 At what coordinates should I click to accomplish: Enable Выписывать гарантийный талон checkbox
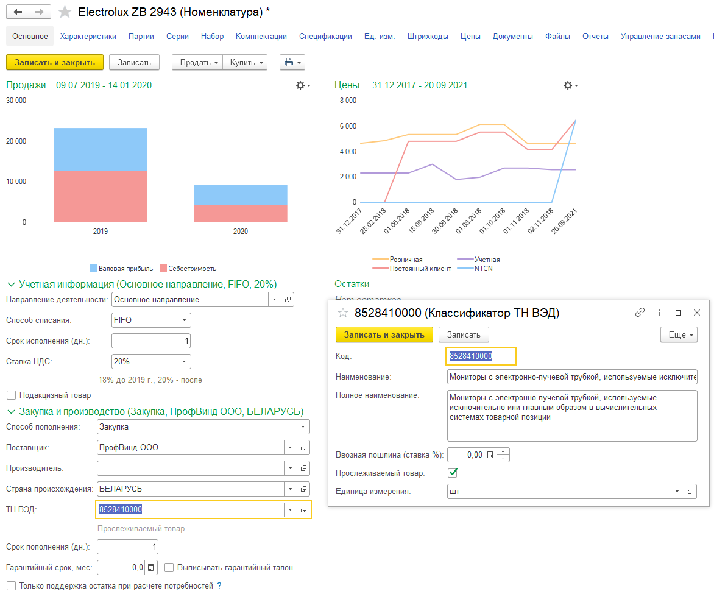[x=169, y=568]
